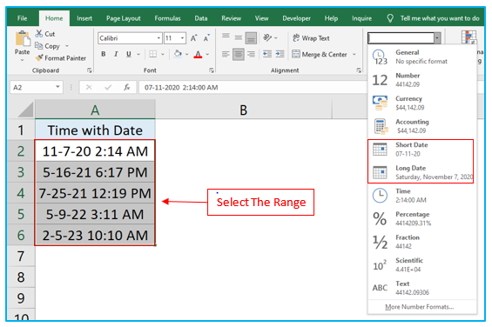Toggle Underline formatting
Image resolution: width=492 pixels, height=327 pixels.
click(x=128, y=54)
